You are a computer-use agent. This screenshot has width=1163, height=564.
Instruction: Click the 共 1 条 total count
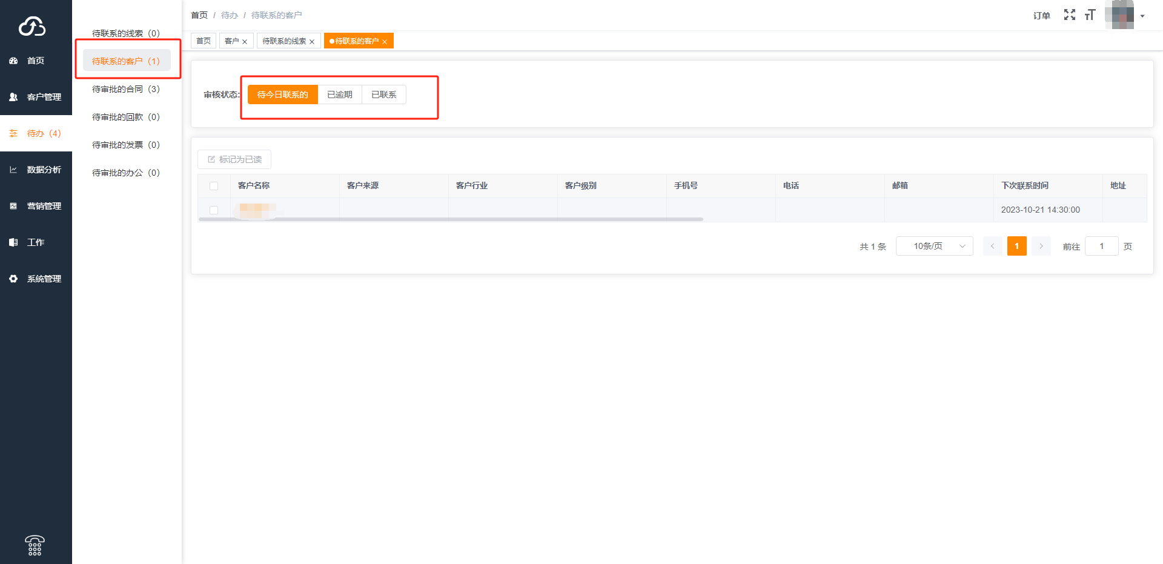coord(873,247)
